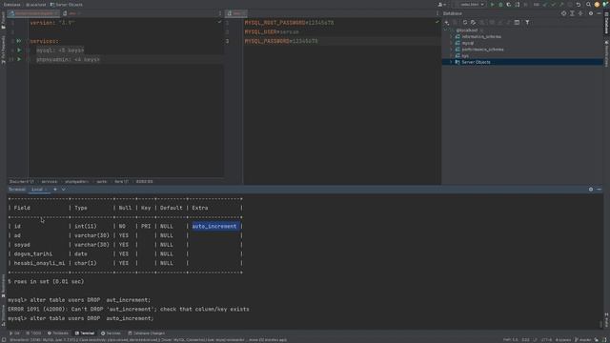The width and height of the screenshot is (610, 343).
Task: Click the services breadcrumb in editor footer
Action: point(49,182)
